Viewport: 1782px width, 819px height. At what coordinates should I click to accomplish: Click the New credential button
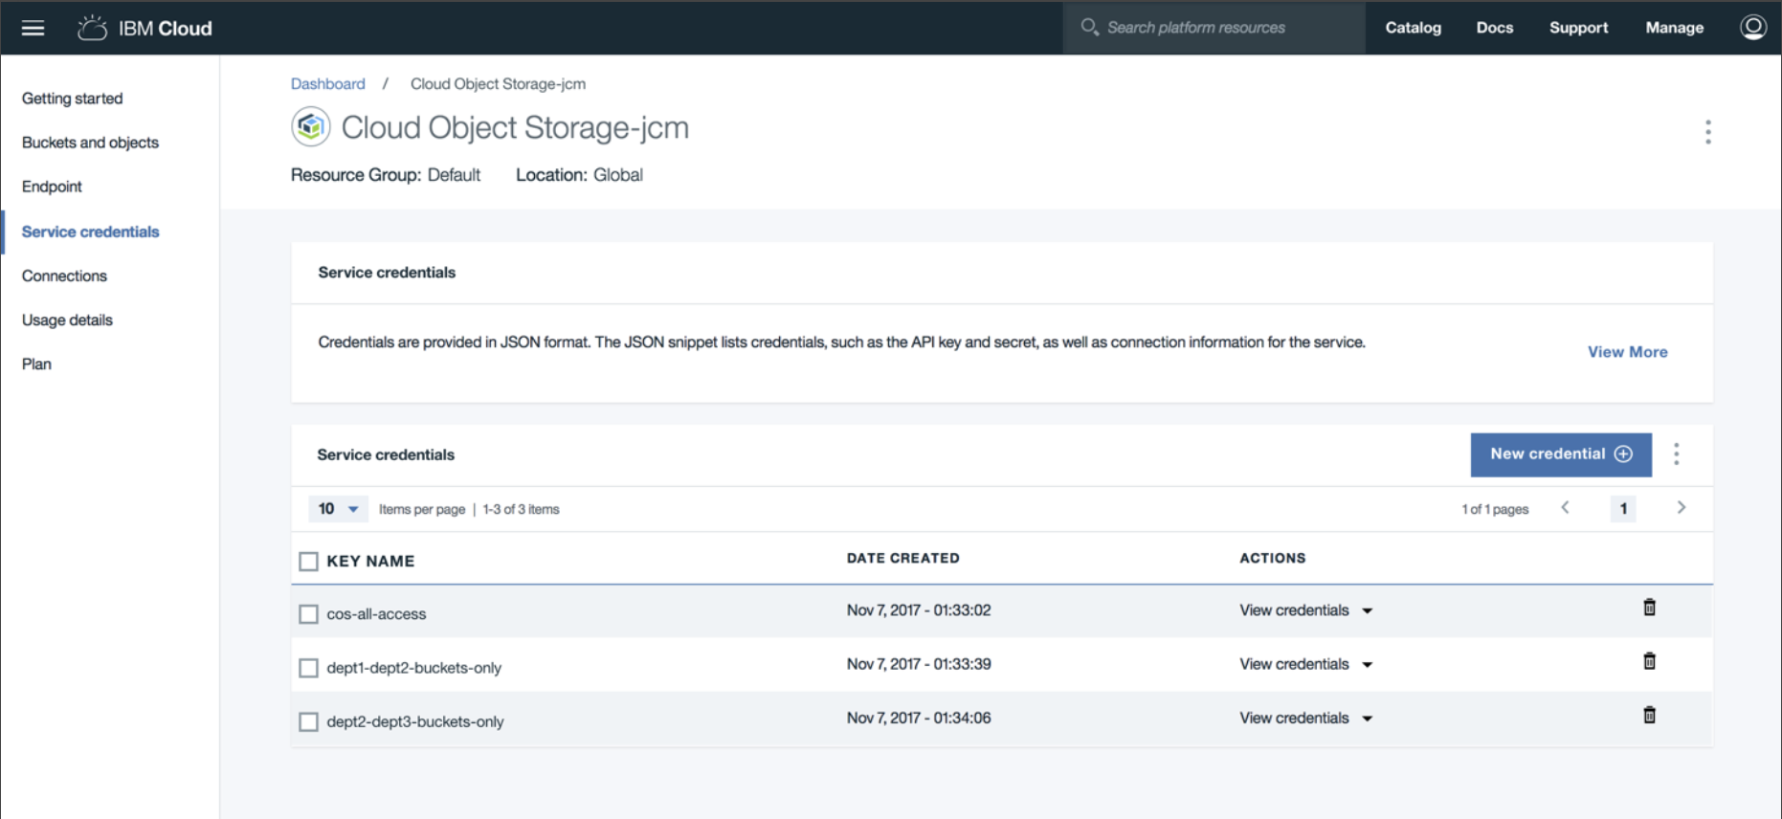point(1561,454)
